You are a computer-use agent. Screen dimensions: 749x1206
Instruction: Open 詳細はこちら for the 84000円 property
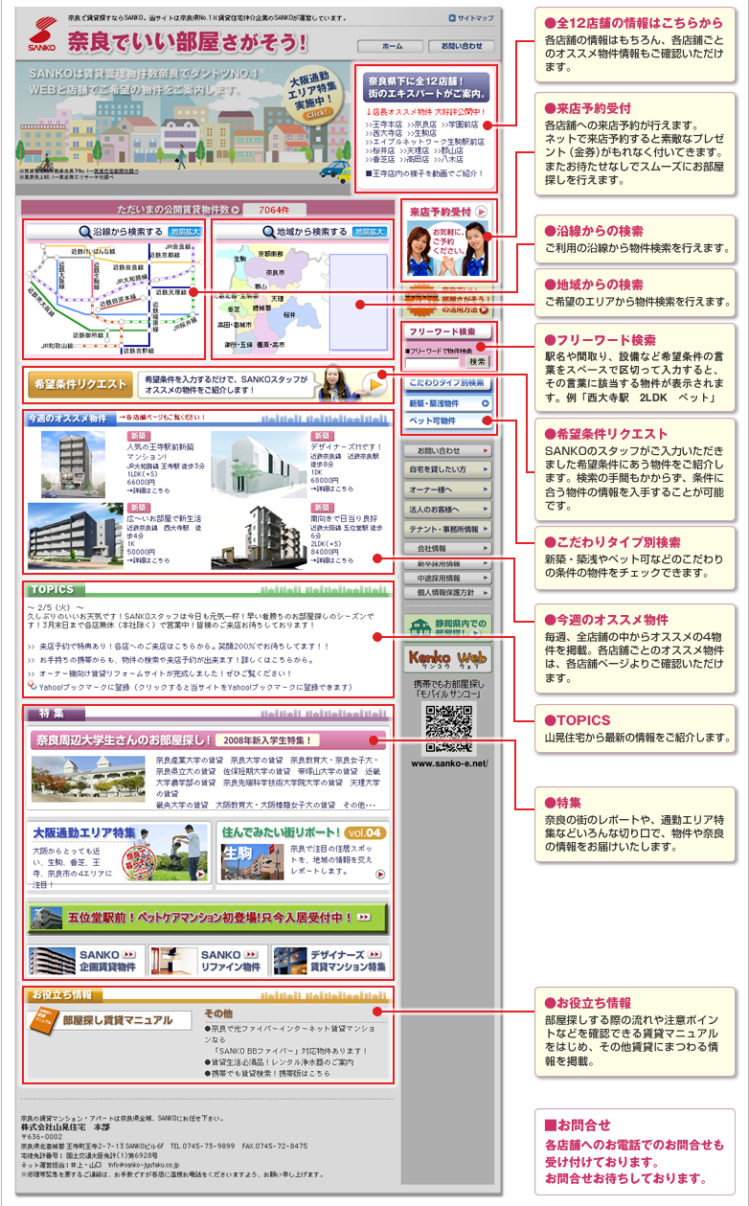330,560
